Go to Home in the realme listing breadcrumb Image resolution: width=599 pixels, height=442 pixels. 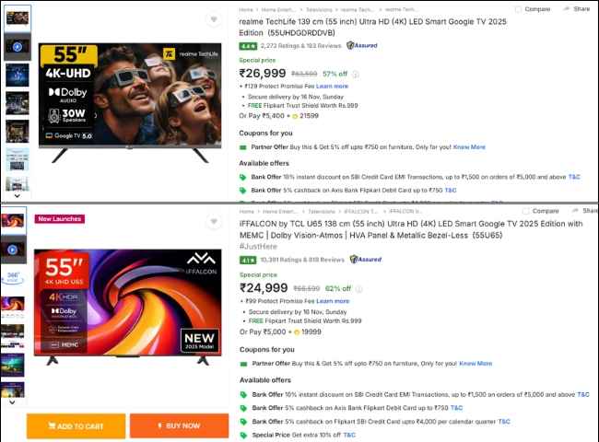tap(246, 8)
